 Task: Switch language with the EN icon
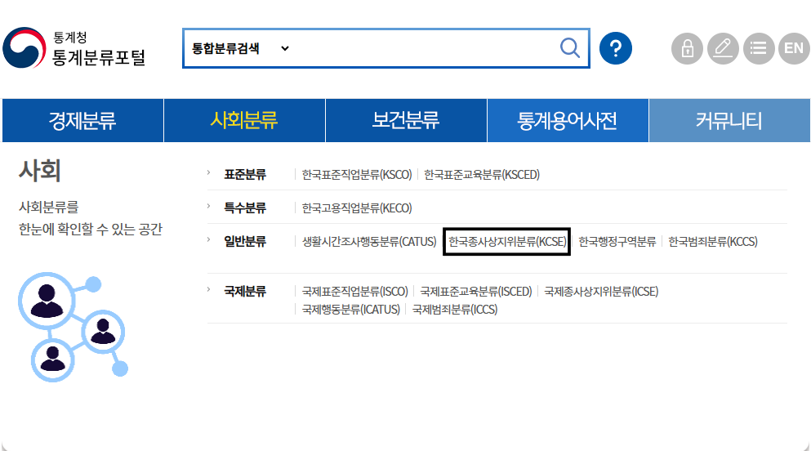793,48
